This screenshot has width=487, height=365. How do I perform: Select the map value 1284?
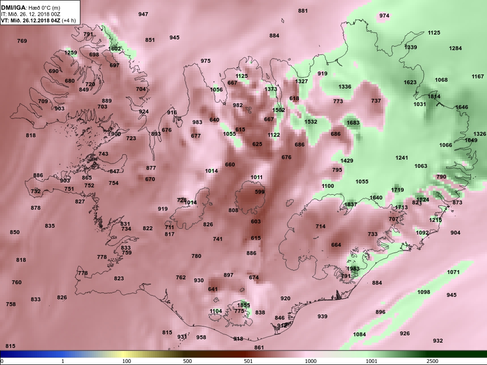[455, 48]
